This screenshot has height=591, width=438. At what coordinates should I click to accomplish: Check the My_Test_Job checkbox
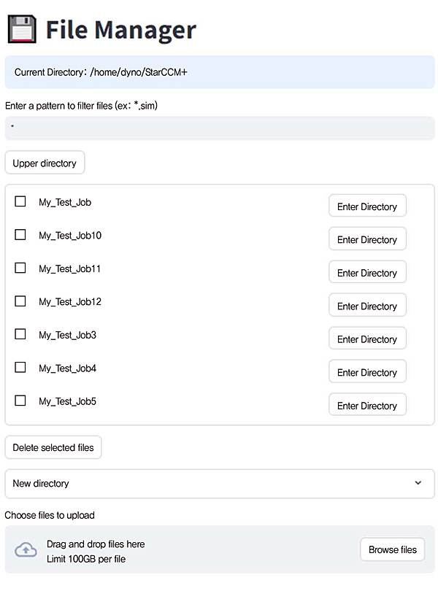coord(20,201)
